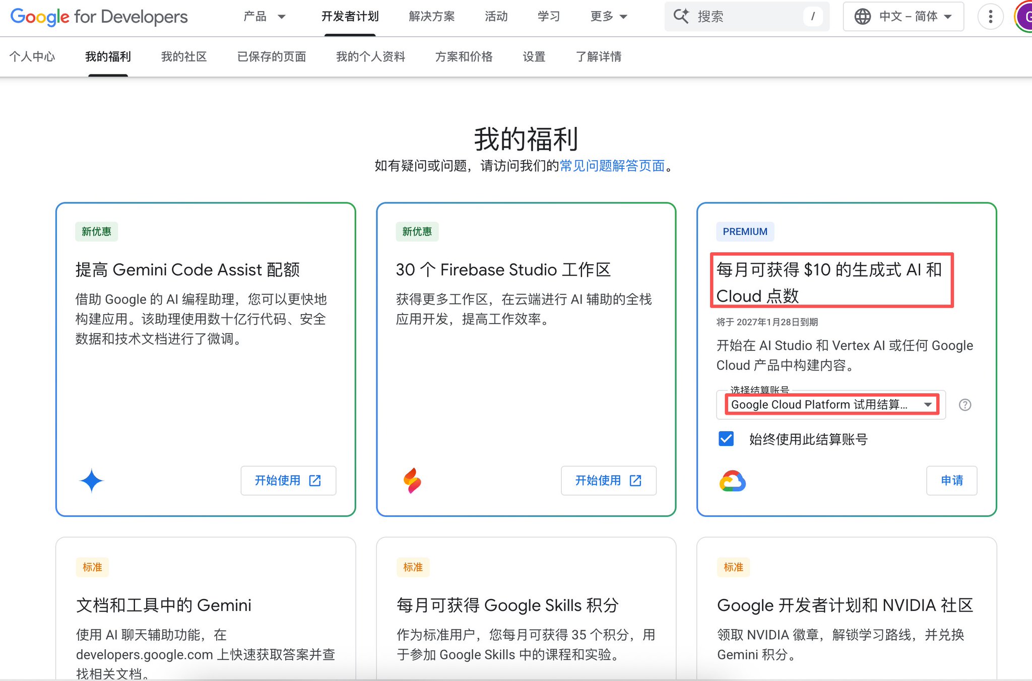The height and width of the screenshot is (681, 1032).
Task: Click the globe language icon
Action: point(862,17)
